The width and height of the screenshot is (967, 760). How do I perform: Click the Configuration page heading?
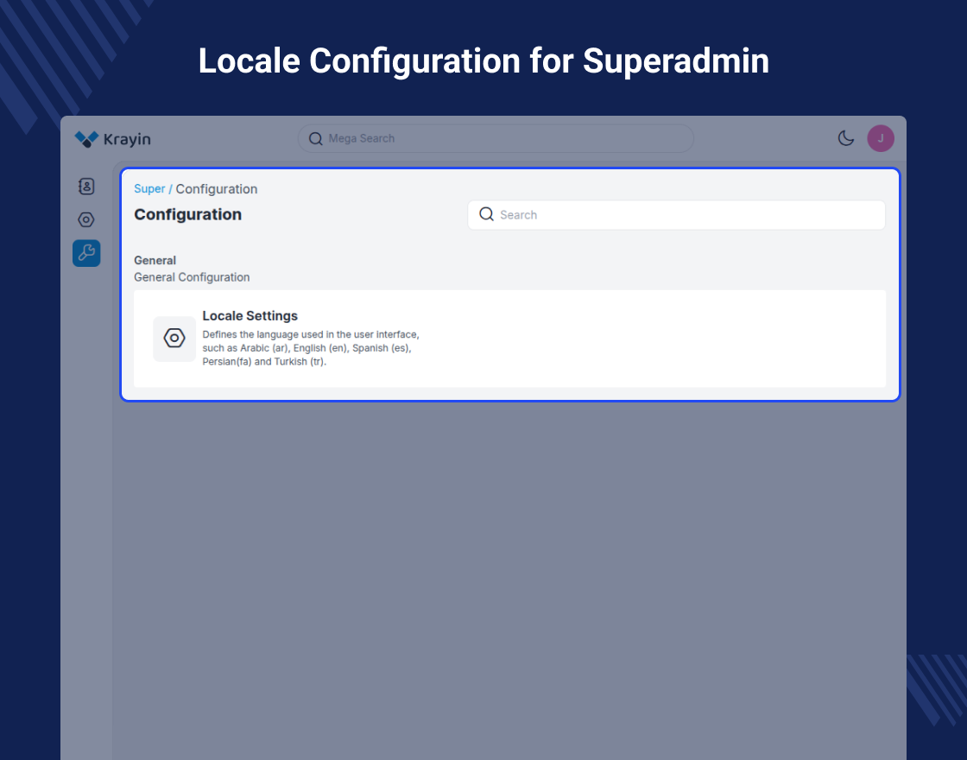[187, 215]
